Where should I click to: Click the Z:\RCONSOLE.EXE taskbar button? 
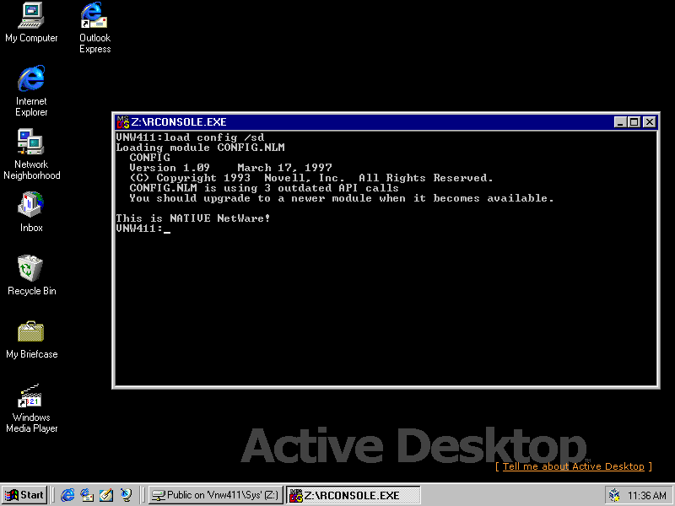pyautogui.click(x=353, y=495)
